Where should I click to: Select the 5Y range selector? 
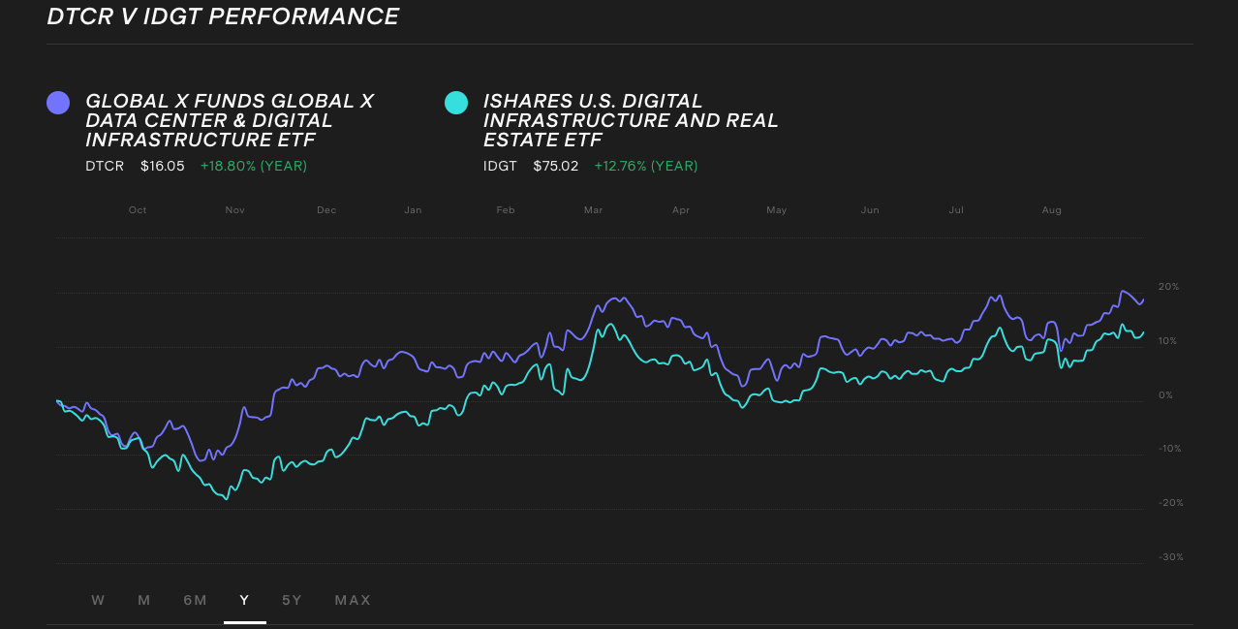[x=292, y=600]
